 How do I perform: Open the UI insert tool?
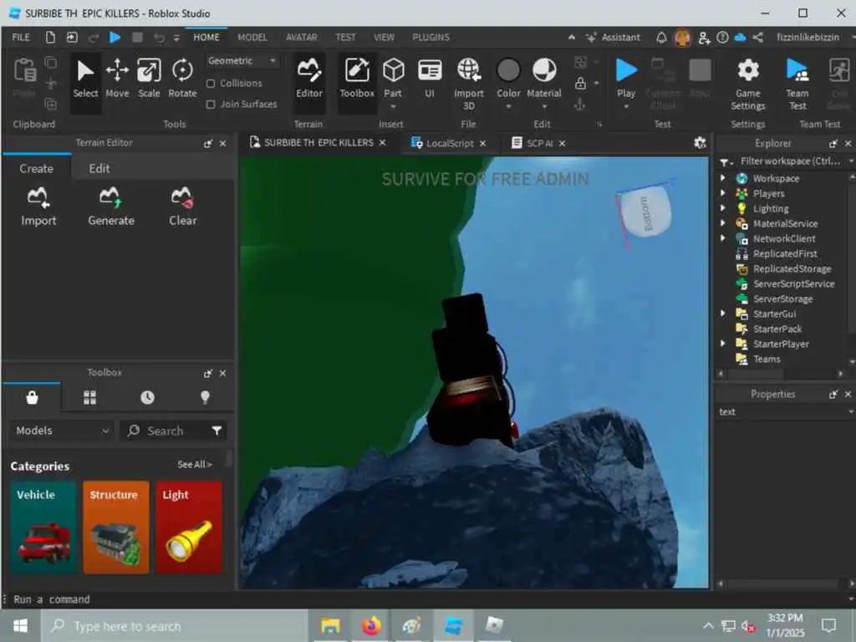coord(430,79)
